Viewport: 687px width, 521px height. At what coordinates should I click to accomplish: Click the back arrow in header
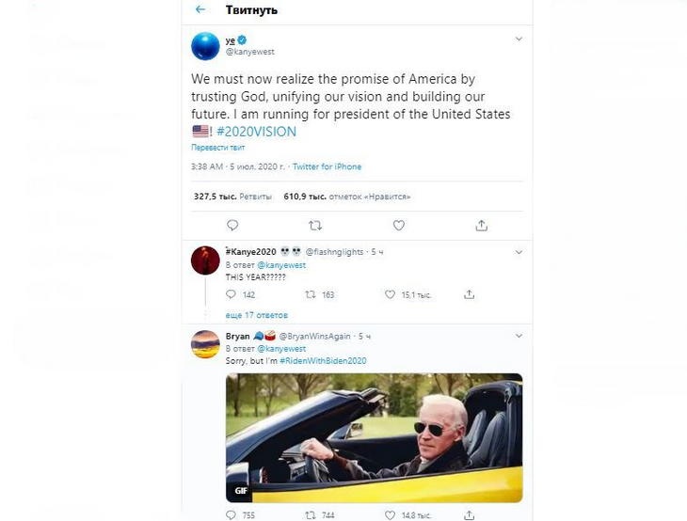click(x=200, y=10)
